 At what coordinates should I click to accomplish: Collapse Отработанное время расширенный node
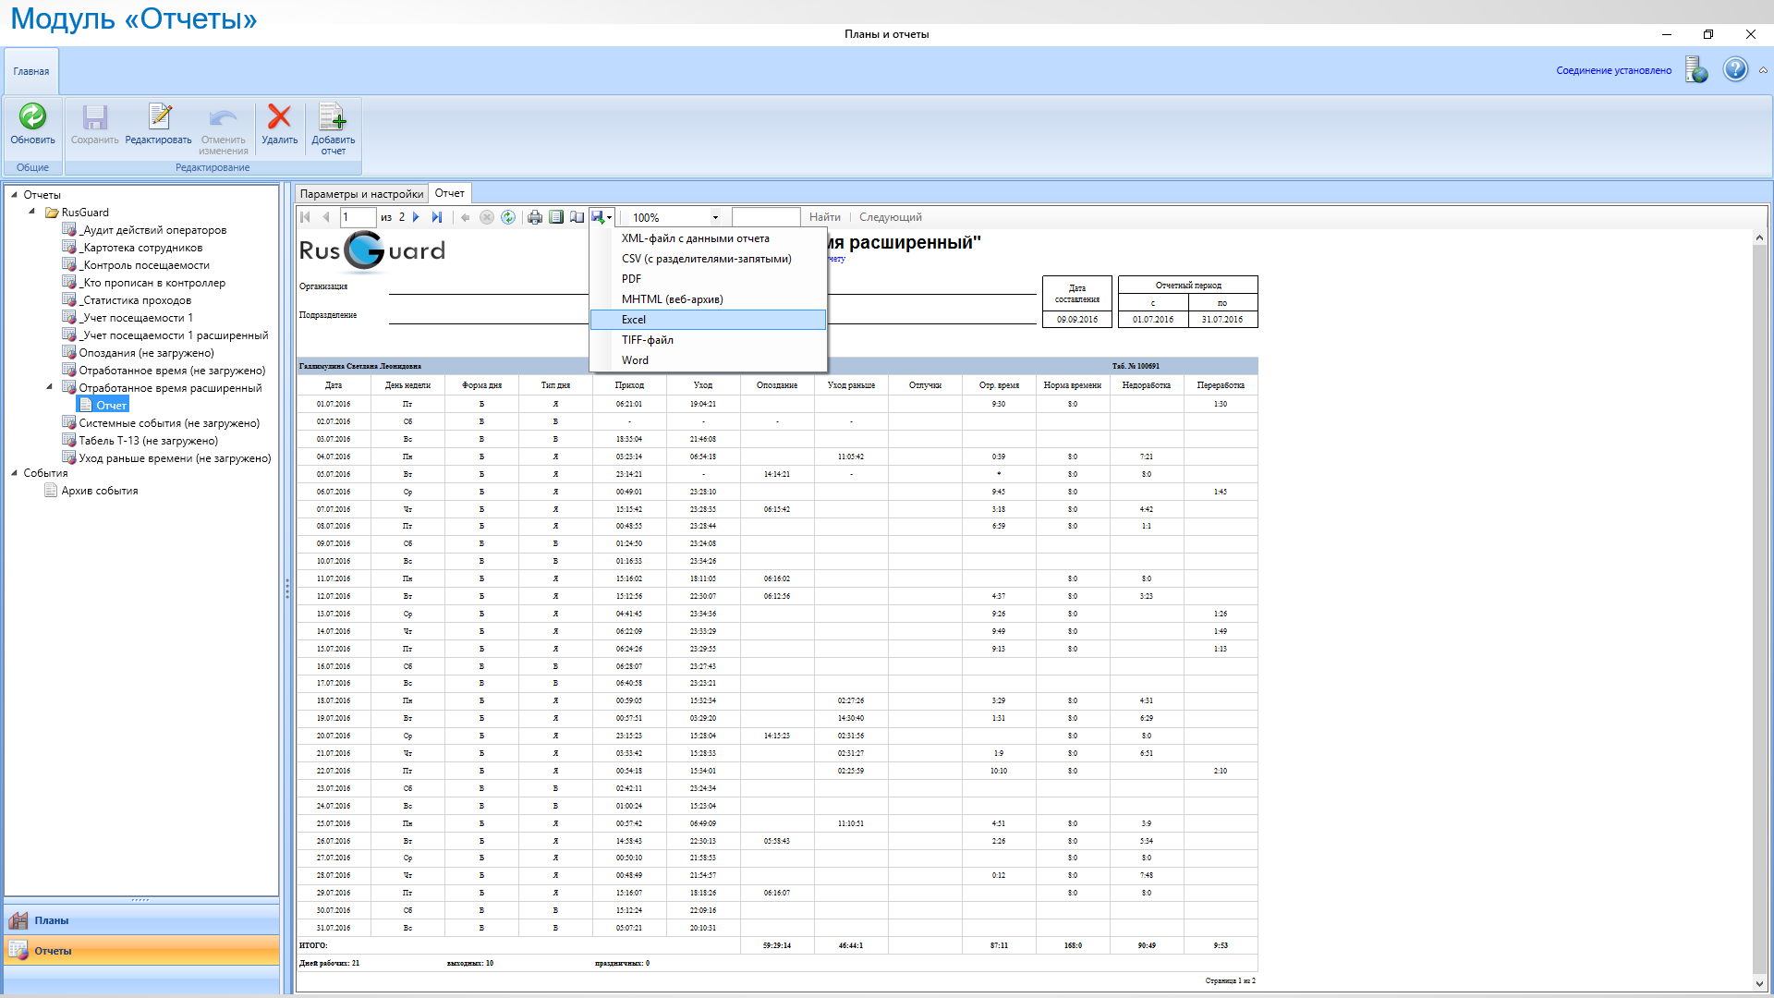(x=50, y=387)
